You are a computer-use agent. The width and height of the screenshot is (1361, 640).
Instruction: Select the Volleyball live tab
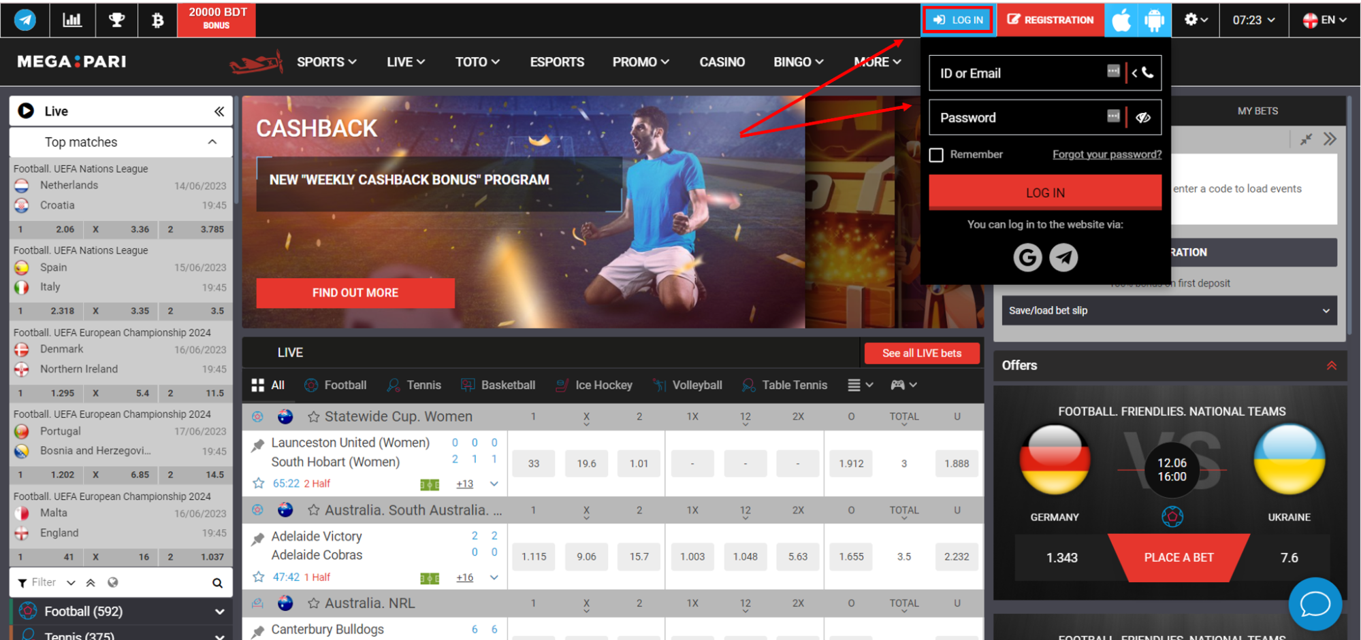pyautogui.click(x=688, y=385)
